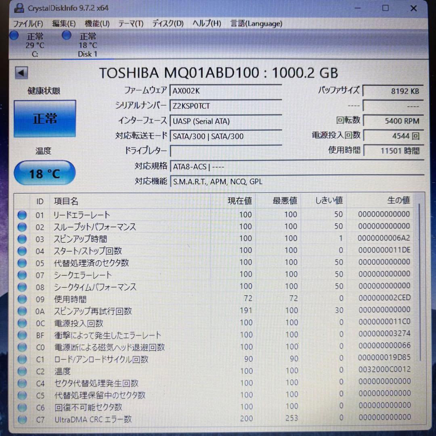Screen dimensions: 436x436
Task: Click the 18 °C temperature indicator button
Action: [44, 173]
